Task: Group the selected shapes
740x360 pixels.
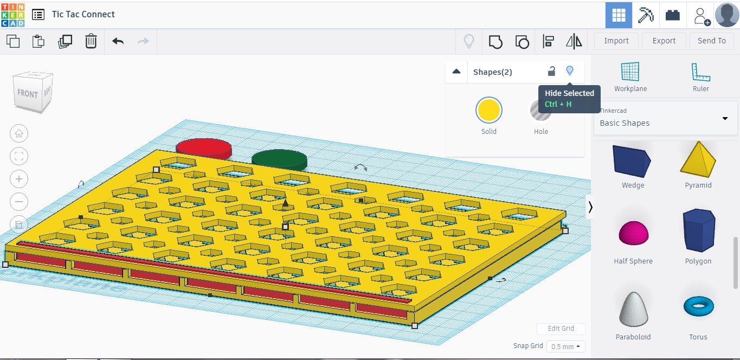Action: pyautogui.click(x=496, y=41)
